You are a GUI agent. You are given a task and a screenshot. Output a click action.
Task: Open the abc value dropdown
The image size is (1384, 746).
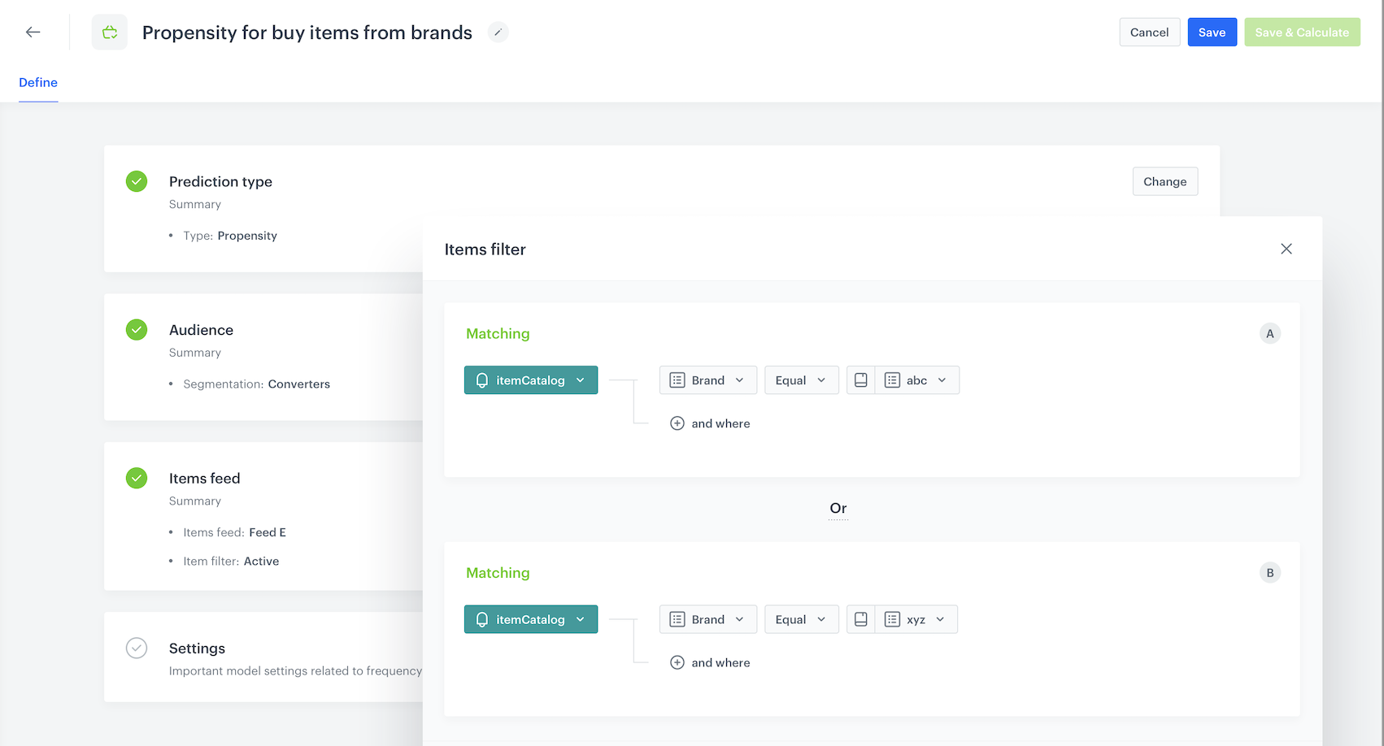coord(916,380)
